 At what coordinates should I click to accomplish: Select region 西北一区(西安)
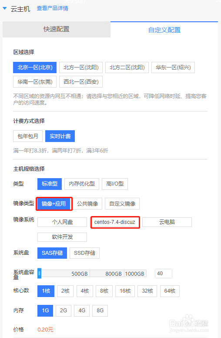(x=81, y=82)
